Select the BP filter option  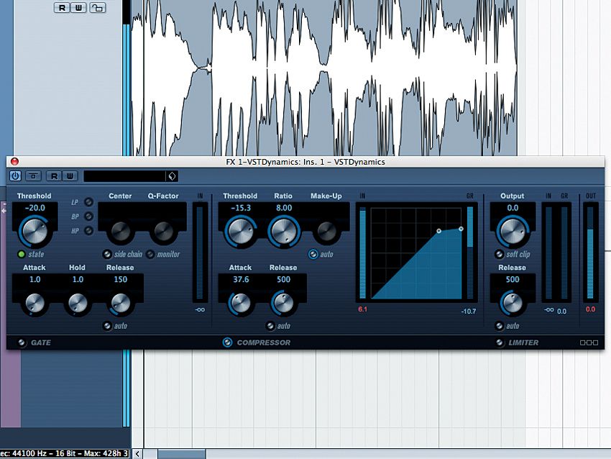pos(88,215)
